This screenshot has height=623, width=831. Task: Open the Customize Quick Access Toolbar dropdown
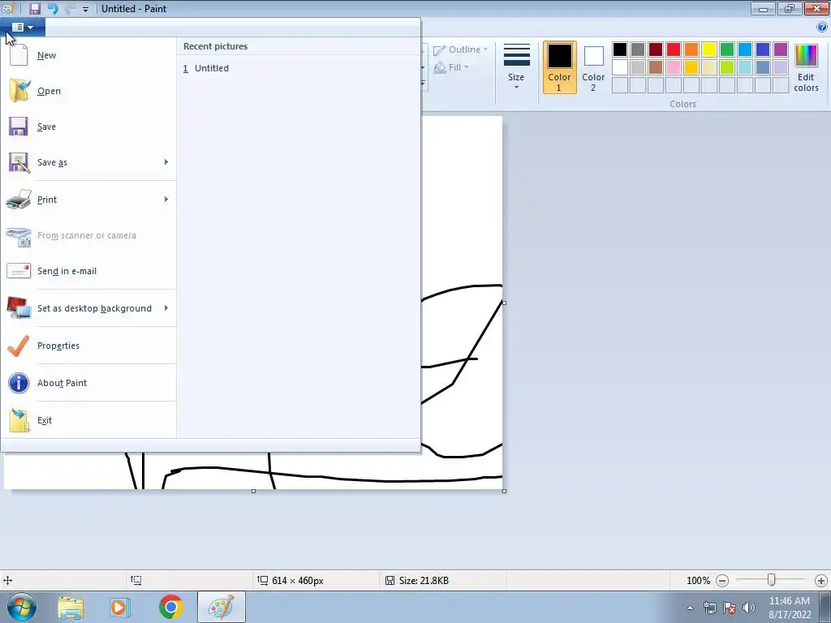[85, 9]
